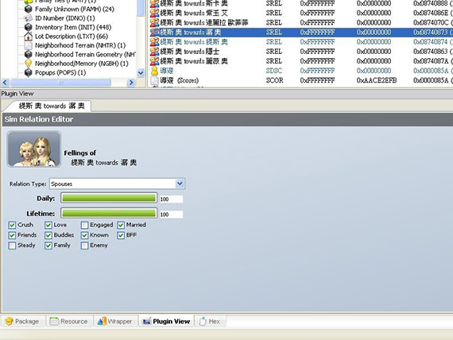Click the Popups (POPS) cube icon
This screenshot has height=340, width=453.
pos(28,72)
